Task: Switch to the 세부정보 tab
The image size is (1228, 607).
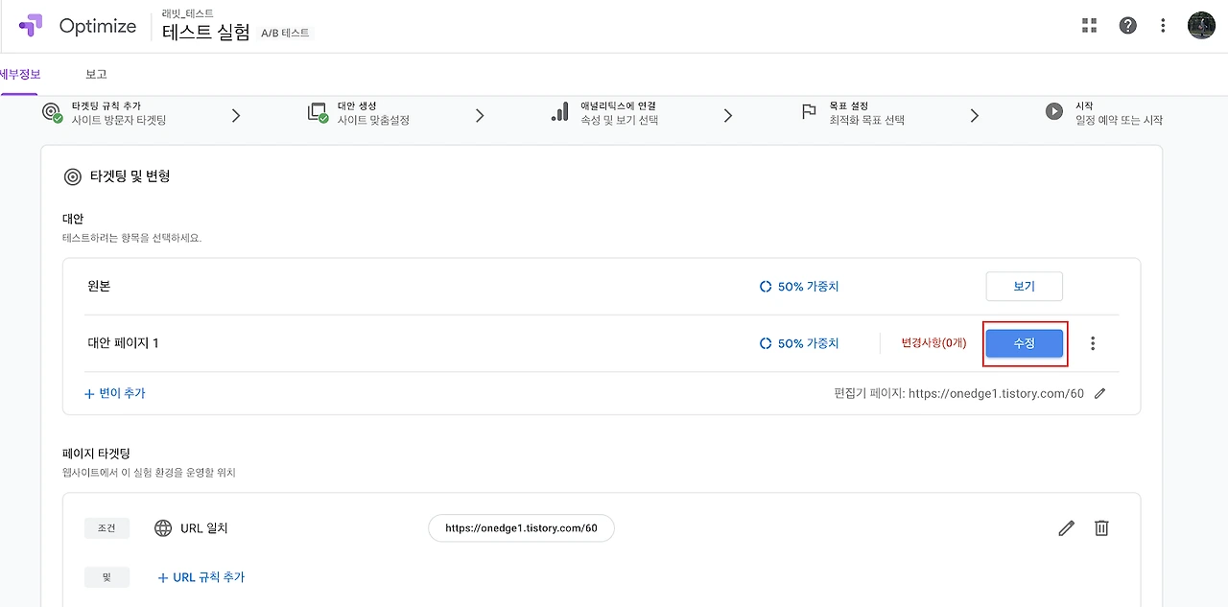Action: coord(18,74)
